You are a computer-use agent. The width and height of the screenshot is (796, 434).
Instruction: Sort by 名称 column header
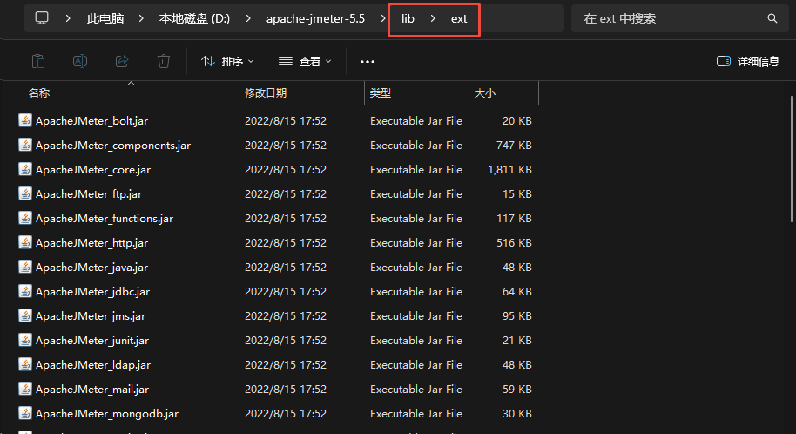click(x=39, y=93)
